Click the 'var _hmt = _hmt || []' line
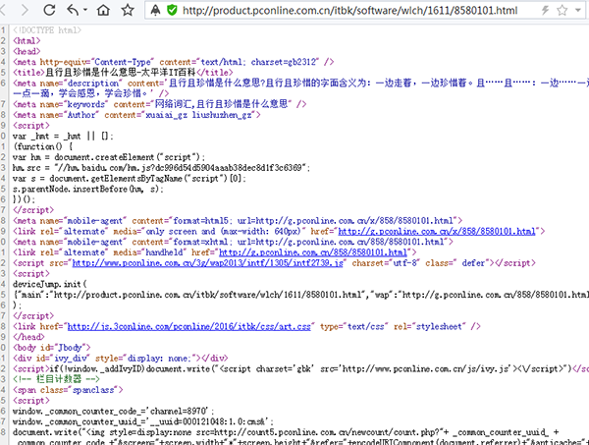 coord(63,137)
